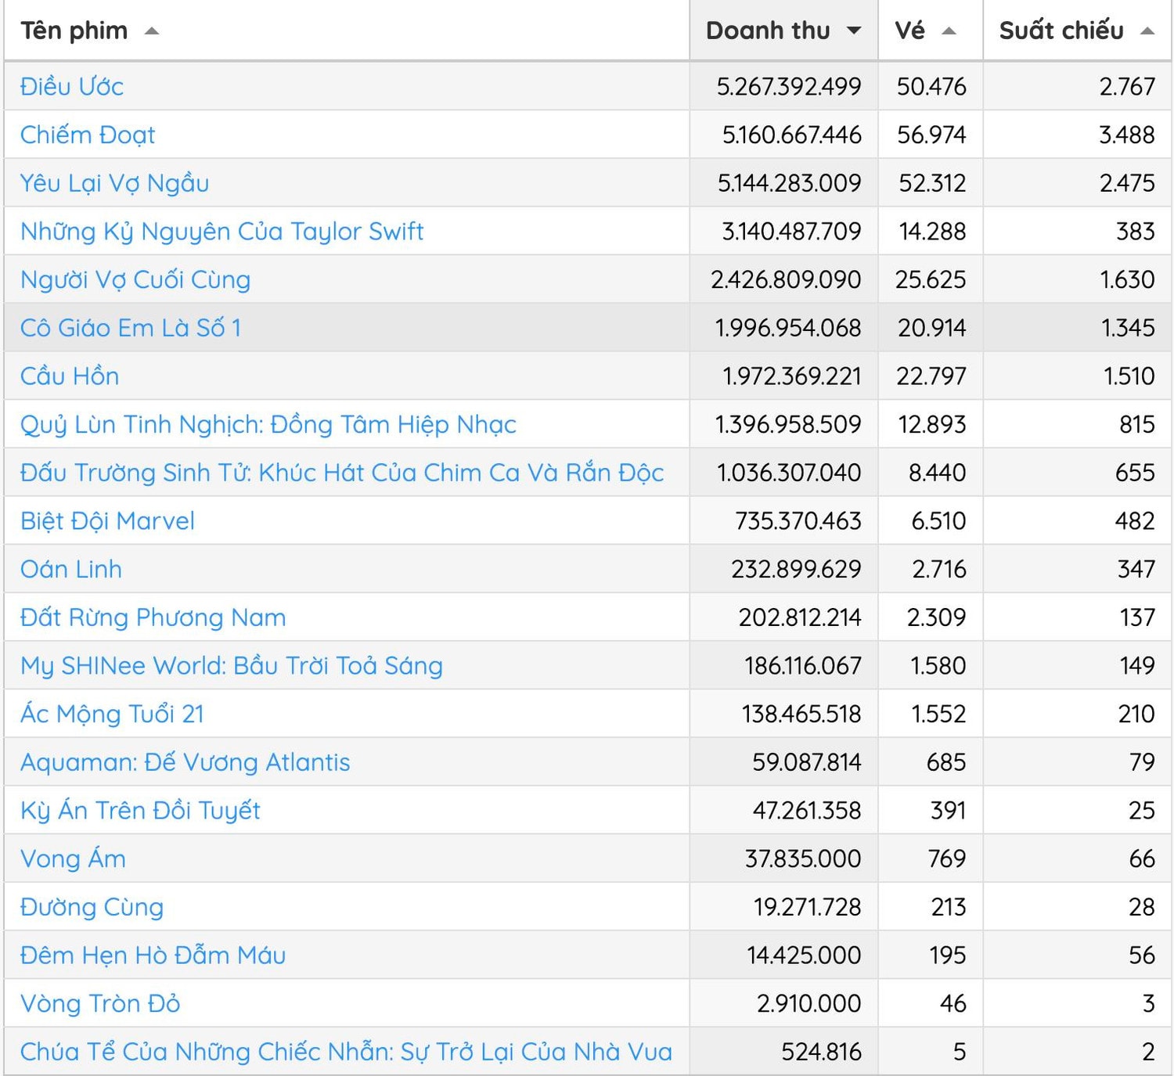The width and height of the screenshot is (1174, 1076).
Task: Open Aquaman: Đế Vương Atlantis link
Action: (x=185, y=762)
